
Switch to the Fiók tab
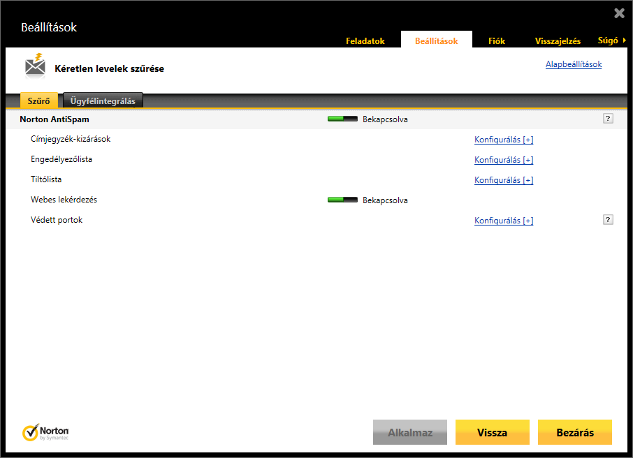point(497,40)
